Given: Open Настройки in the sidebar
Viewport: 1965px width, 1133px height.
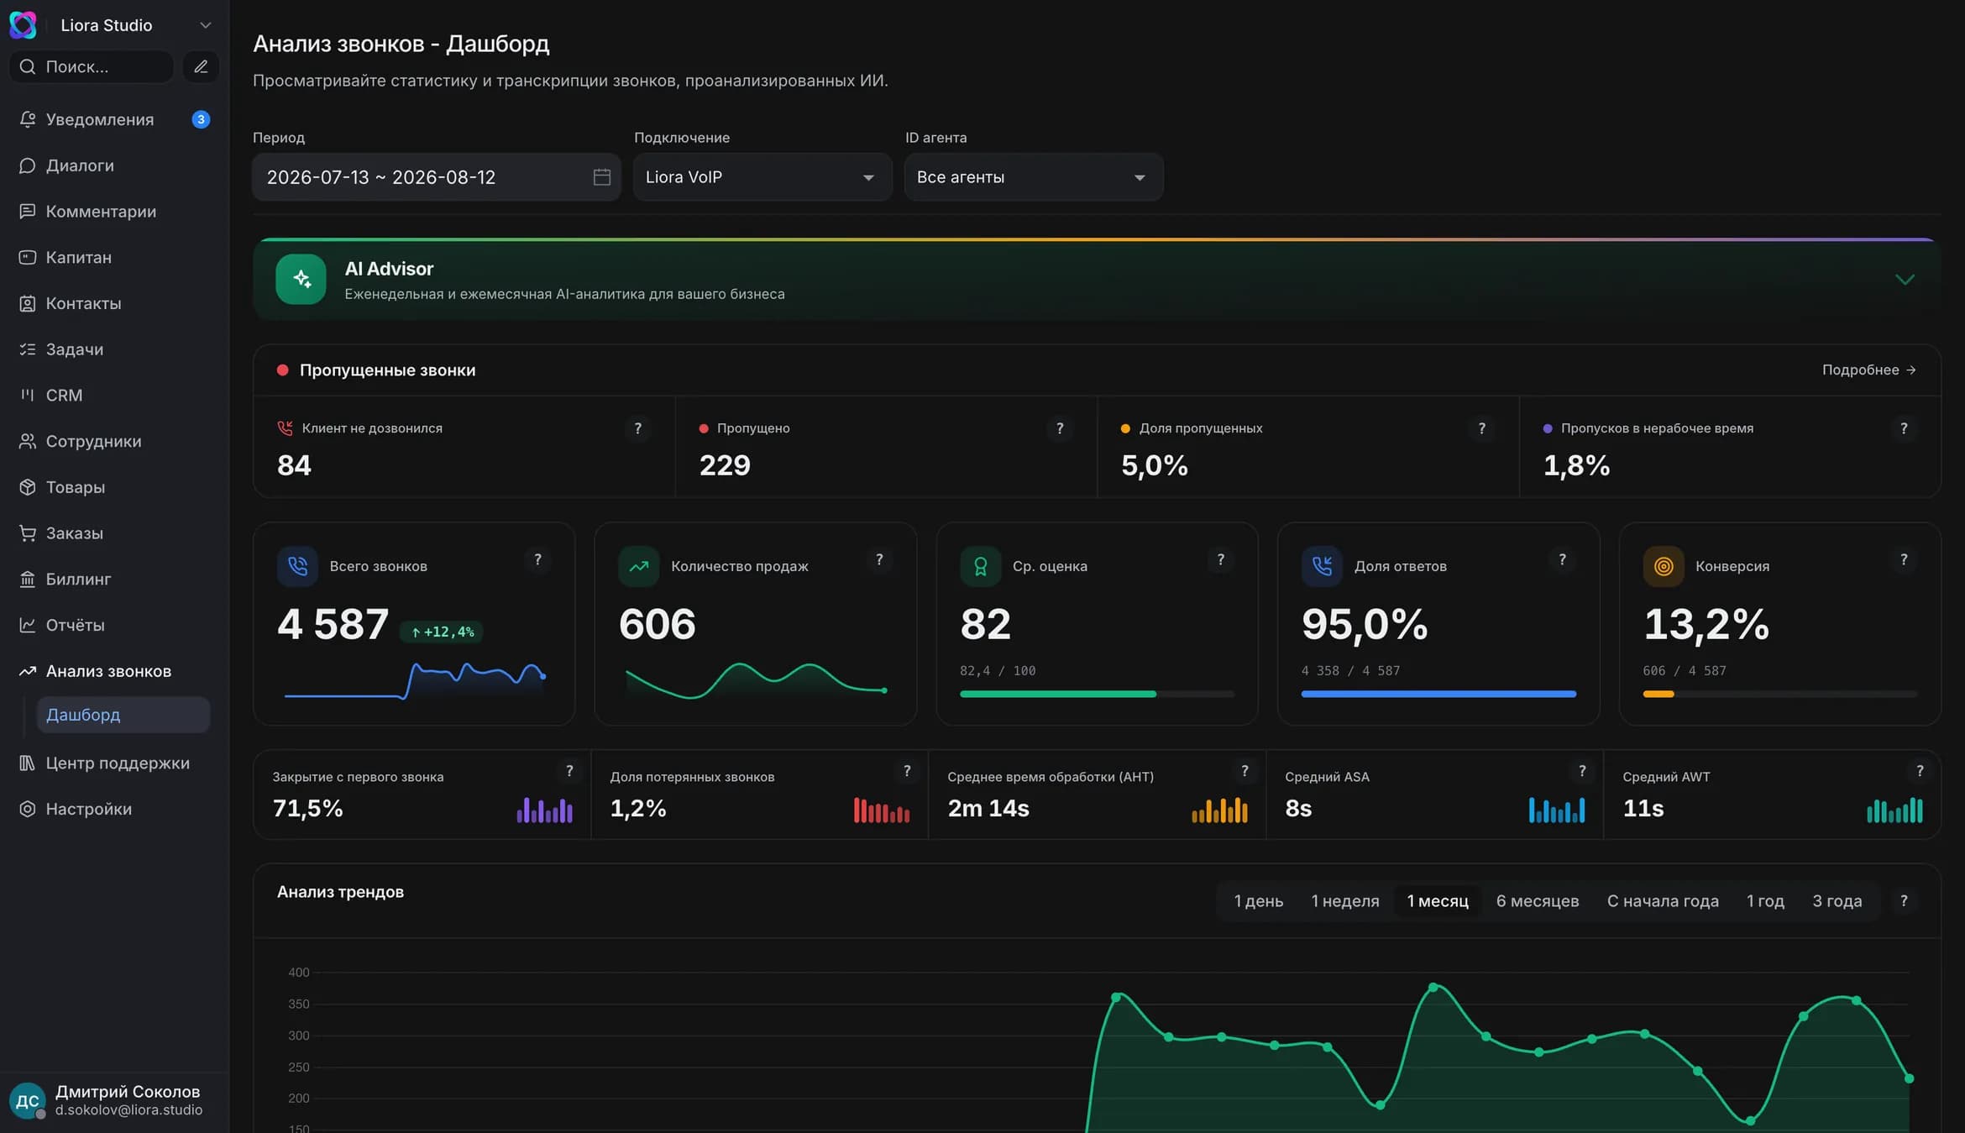Looking at the screenshot, I should [114, 809].
